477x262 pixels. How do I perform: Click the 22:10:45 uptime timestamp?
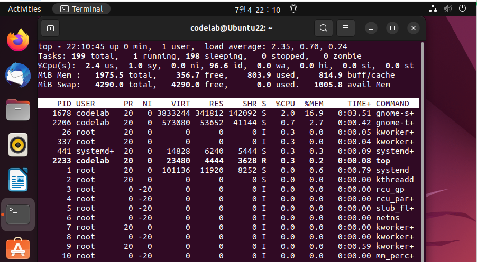86,47
